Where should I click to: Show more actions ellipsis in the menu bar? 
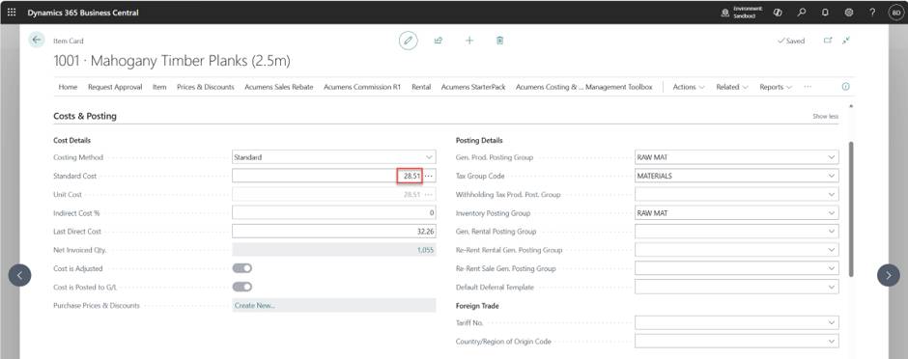tap(808, 87)
